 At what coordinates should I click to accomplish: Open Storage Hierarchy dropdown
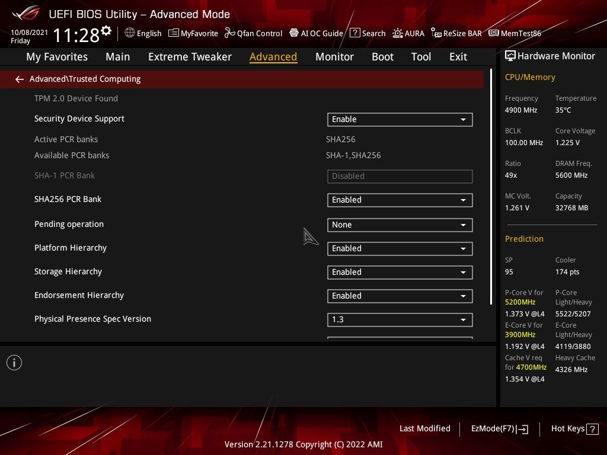pos(400,273)
